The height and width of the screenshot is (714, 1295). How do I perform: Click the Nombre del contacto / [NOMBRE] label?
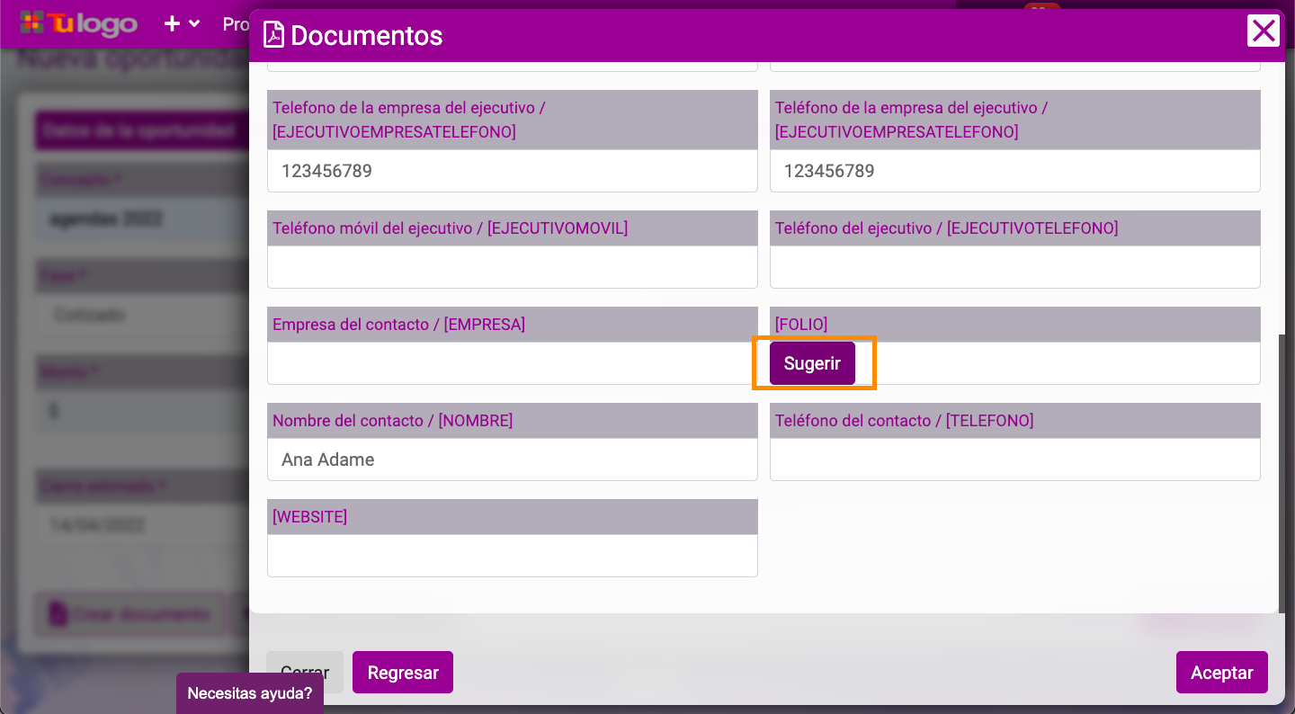[393, 421]
